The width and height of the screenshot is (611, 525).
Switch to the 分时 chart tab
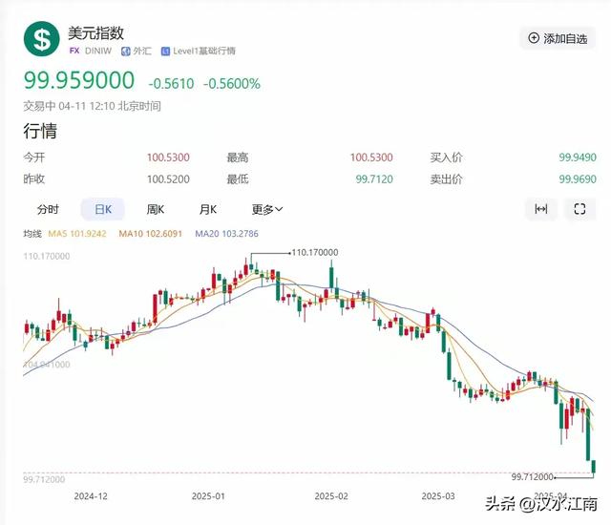(x=48, y=209)
